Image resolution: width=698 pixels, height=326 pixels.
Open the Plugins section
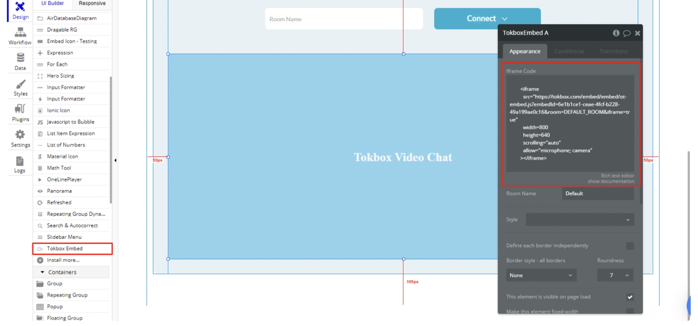(x=20, y=113)
